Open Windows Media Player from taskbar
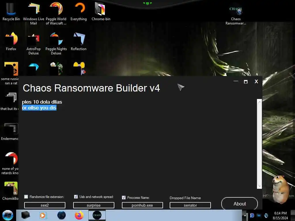This screenshot has height=221, width=295. point(43,215)
